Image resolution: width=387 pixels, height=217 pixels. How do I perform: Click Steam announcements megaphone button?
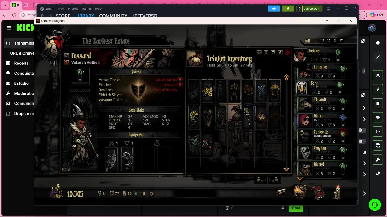tap(274, 9)
